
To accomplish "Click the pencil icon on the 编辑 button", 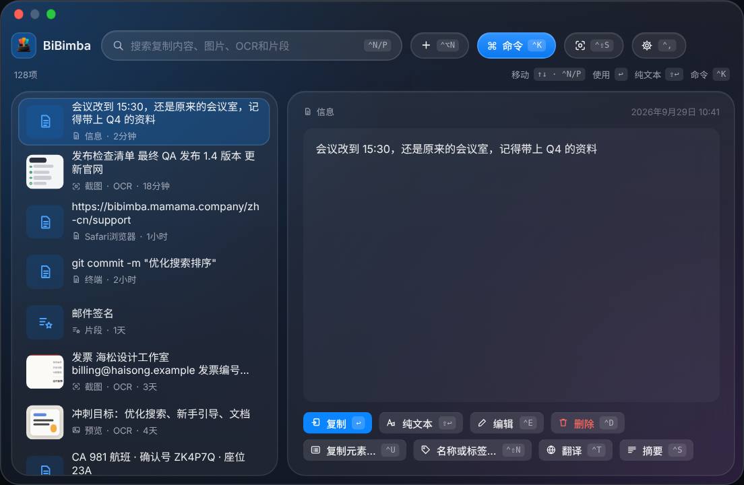I will tap(482, 423).
